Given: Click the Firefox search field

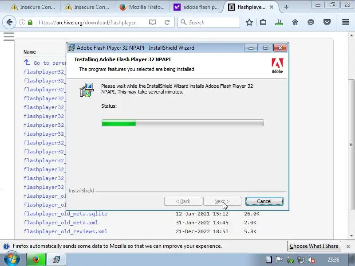Looking at the screenshot, I should click(x=209, y=22).
